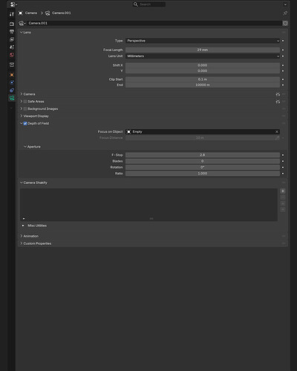
Task: Click the Blades value field
Action: (203, 161)
